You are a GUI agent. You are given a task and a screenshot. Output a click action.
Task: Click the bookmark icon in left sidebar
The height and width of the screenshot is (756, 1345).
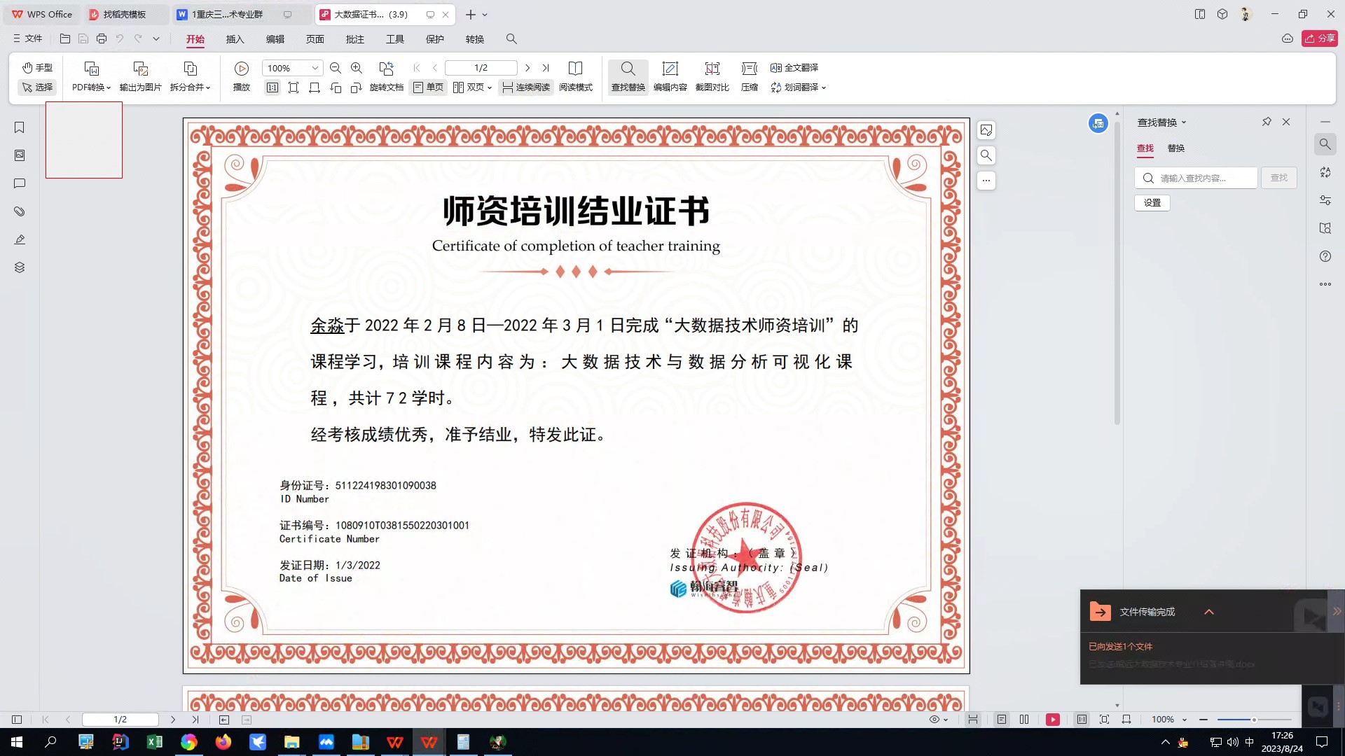point(20,127)
